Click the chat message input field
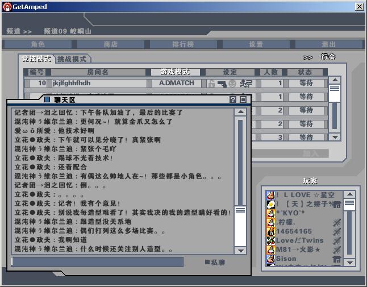Image resolution: width=367 pixels, height=287 pixels. click(97, 262)
